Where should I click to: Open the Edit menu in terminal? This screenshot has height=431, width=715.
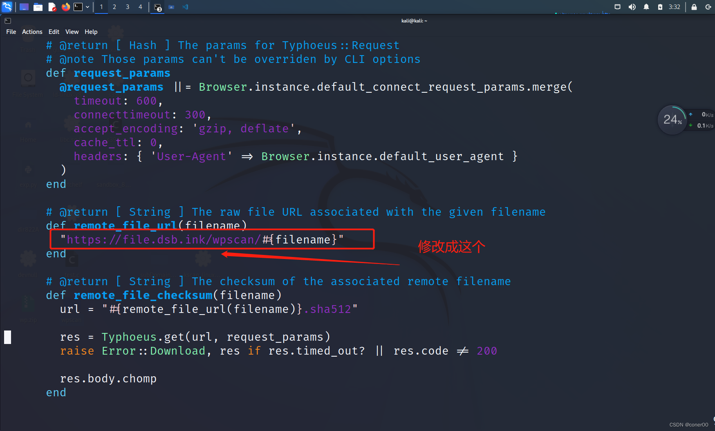click(54, 32)
